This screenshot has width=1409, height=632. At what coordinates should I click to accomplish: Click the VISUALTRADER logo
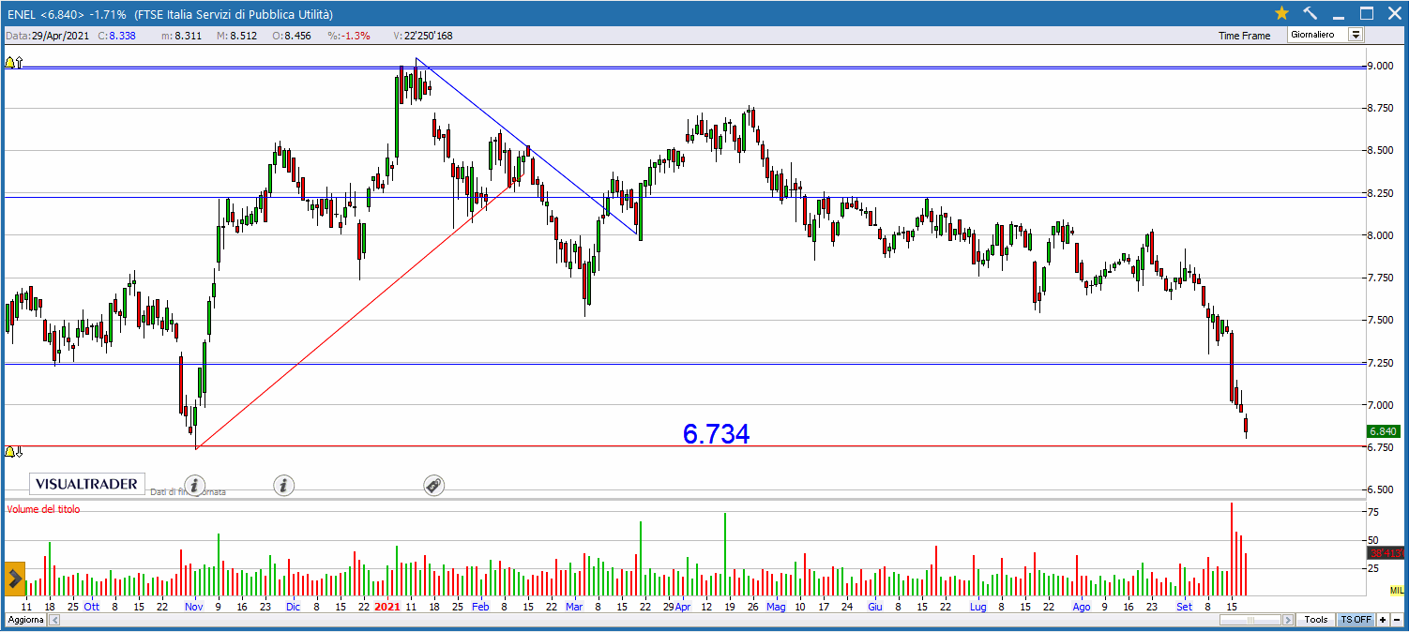pos(87,484)
